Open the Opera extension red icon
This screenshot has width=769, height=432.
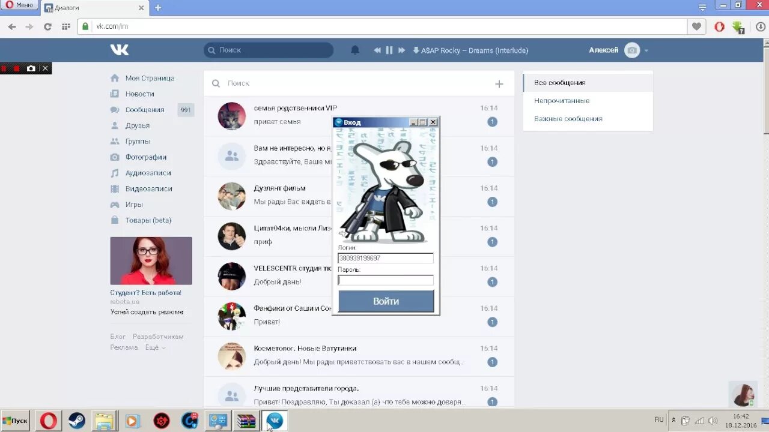pyautogui.click(x=719, y=26)
